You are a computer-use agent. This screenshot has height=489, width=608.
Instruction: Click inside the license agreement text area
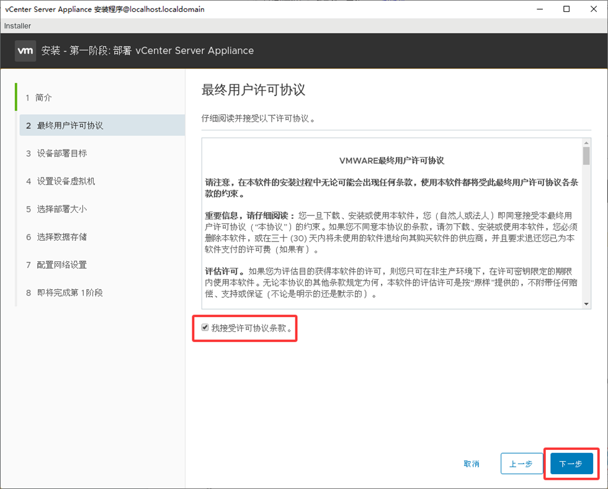391,236
